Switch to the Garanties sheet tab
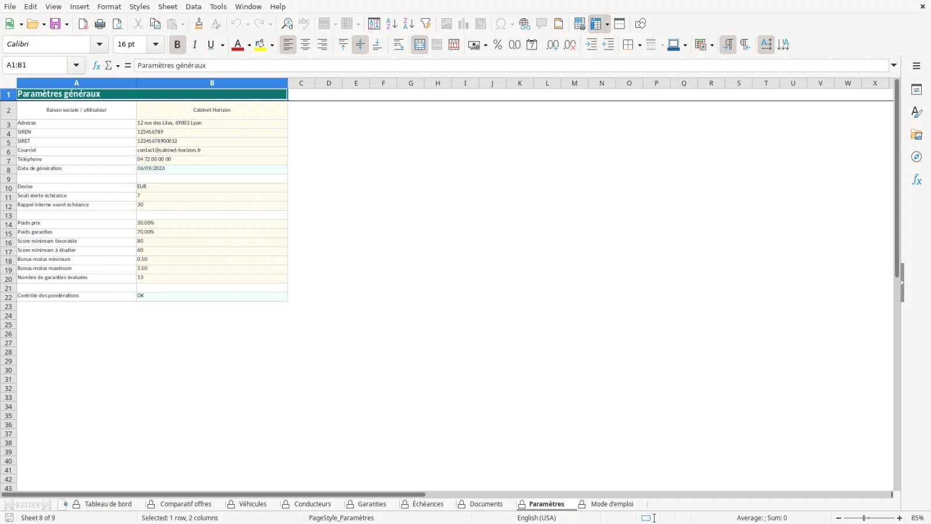 [372, 504]
